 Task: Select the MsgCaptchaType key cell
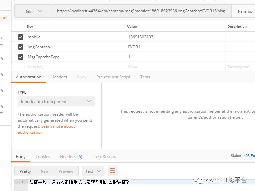click(x=75, y=57)
